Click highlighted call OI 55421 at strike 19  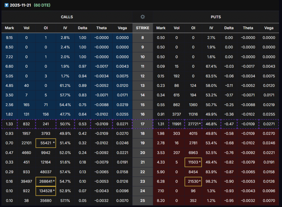pos(46,143)
